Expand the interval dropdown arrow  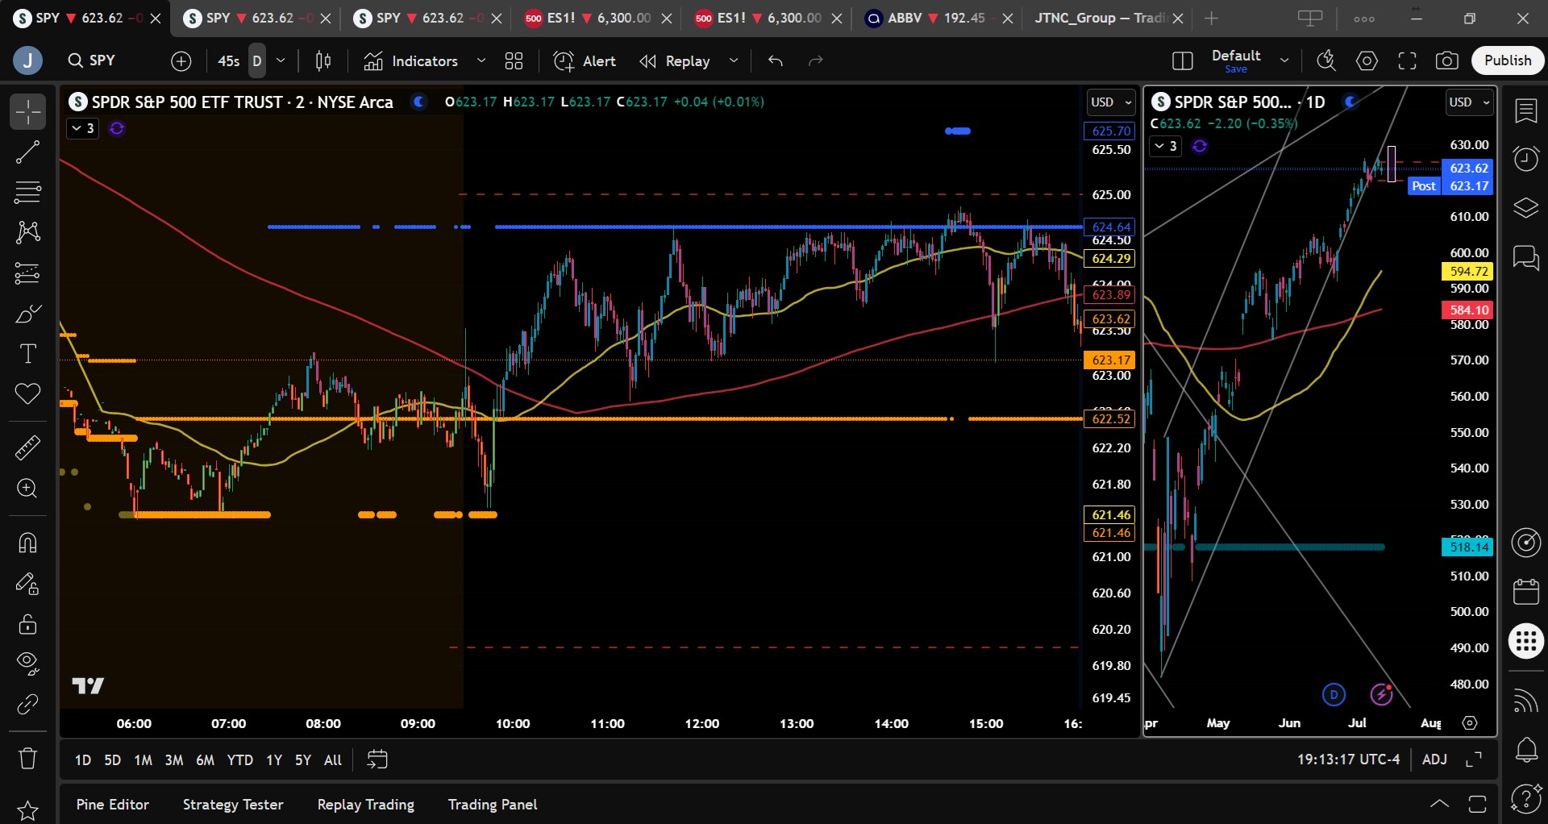281,60
